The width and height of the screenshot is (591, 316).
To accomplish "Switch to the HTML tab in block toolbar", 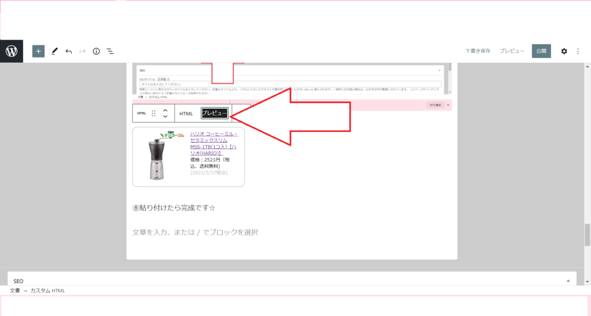I will pos(186,113).
